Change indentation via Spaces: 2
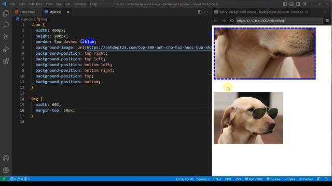This screenshot has height=186, width=332. 203,179
